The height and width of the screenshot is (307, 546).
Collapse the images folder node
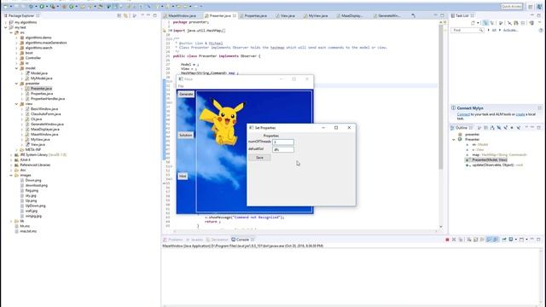(11, 175)
